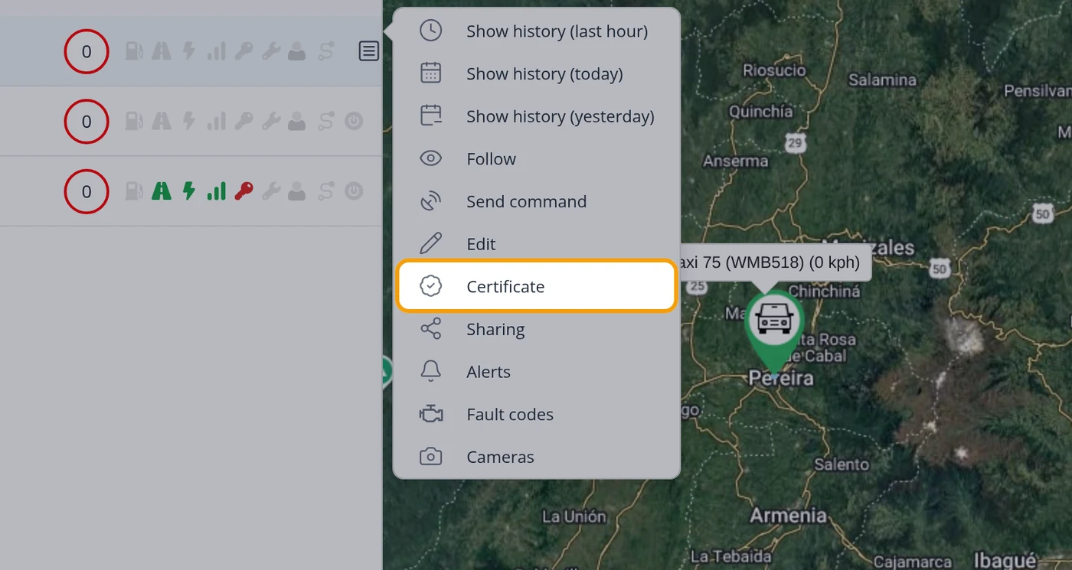Choose Show history (today) entry
Image resolution: width=1072 pixels, height=570 pixels.
click(x=536, y=74)
